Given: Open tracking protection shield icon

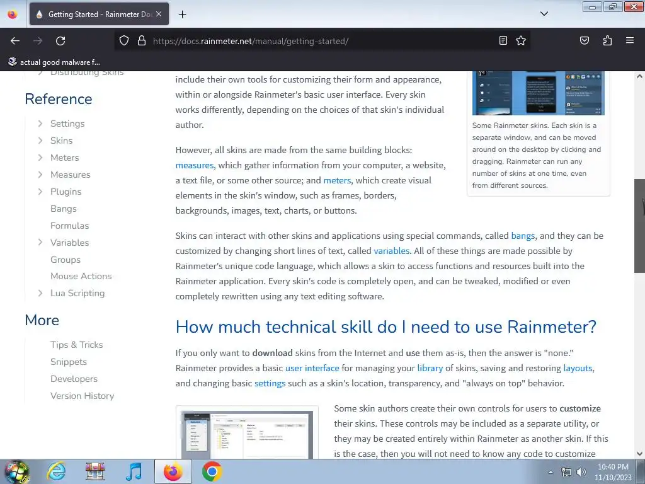Looking at the screenshot, I should 124,41.
